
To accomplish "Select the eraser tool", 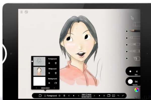I will [x=137, y=24].
